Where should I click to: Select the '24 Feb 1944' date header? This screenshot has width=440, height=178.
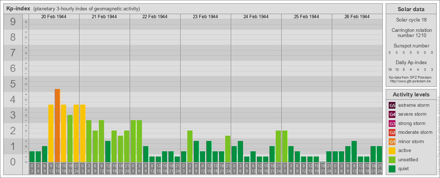tap(256, 17)
